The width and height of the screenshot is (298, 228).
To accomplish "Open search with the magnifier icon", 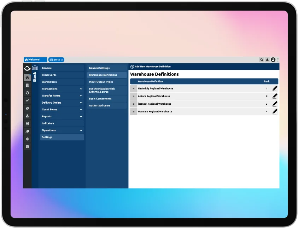I will (x=262, y=60).
